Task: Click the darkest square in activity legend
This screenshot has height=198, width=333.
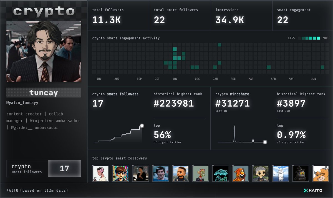Action: point(299,38)
